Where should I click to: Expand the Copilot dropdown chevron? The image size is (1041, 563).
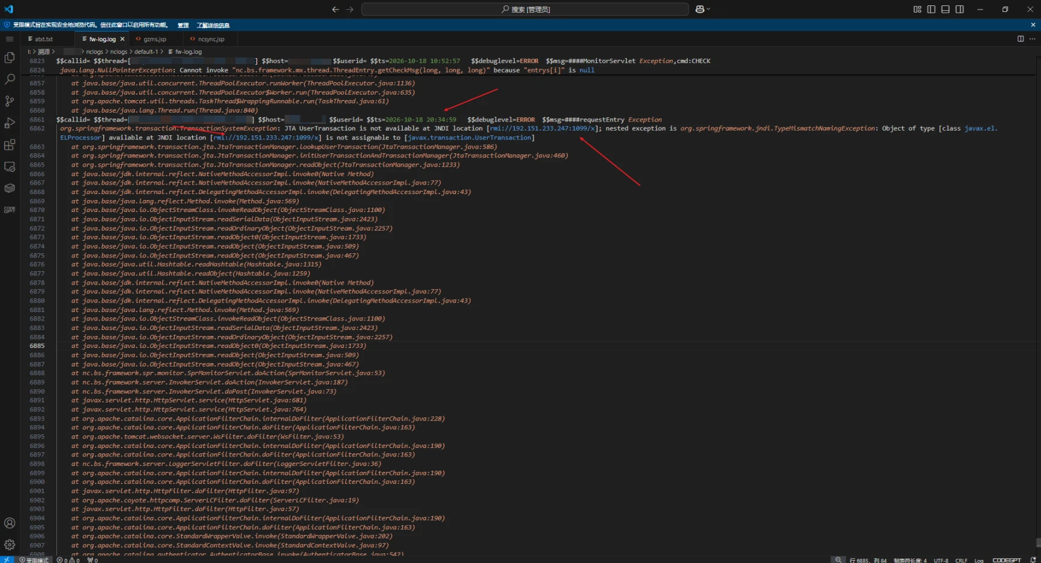click(708, 9)
